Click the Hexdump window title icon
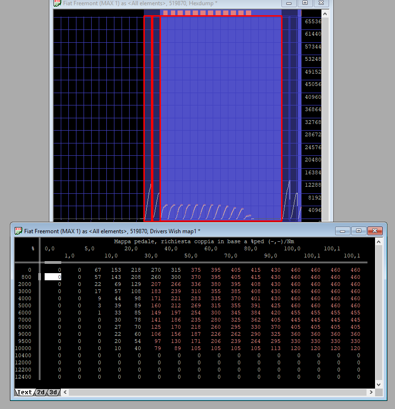 coord(57,3)
